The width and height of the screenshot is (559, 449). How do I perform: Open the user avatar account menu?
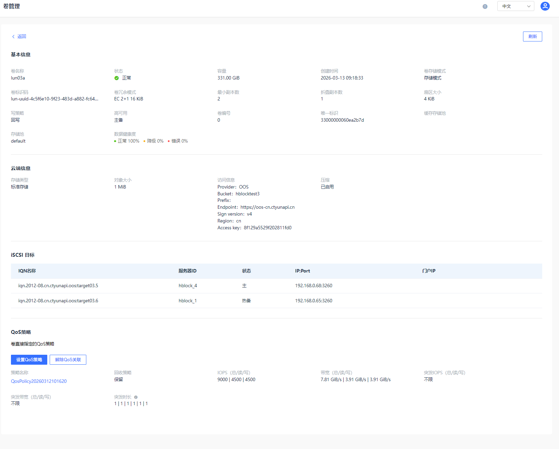pyautogui.click(x=545, y=6)
